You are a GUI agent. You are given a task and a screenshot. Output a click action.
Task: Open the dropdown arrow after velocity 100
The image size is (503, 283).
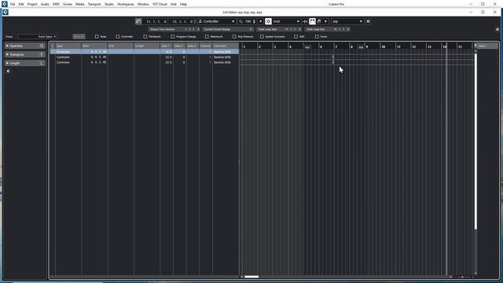pos(260,21)
